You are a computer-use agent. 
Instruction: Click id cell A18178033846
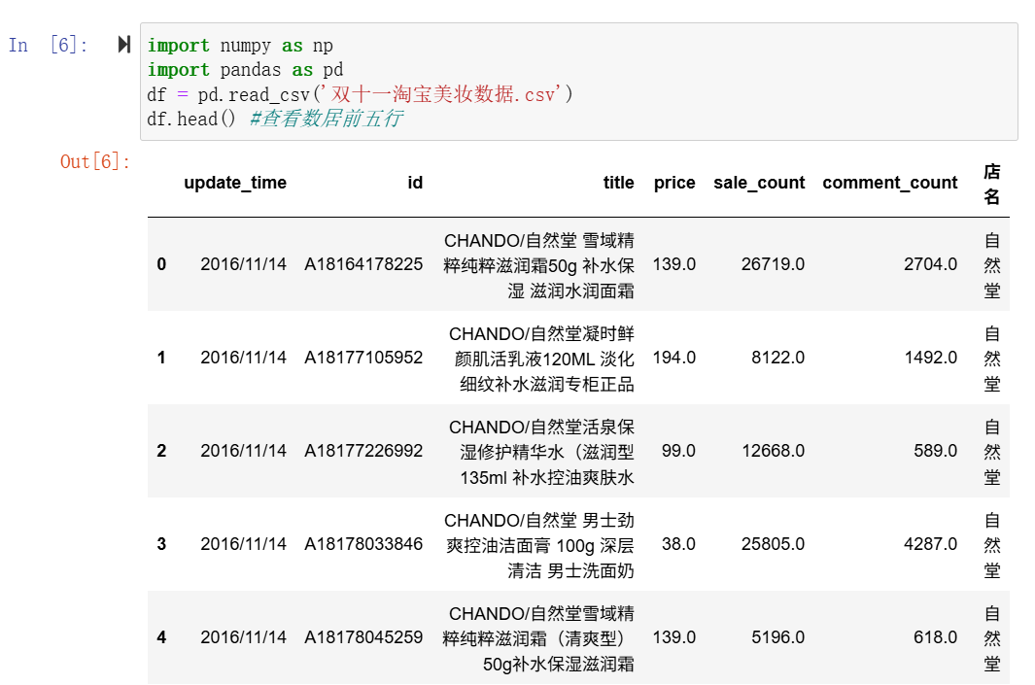(x=363, y=544)
